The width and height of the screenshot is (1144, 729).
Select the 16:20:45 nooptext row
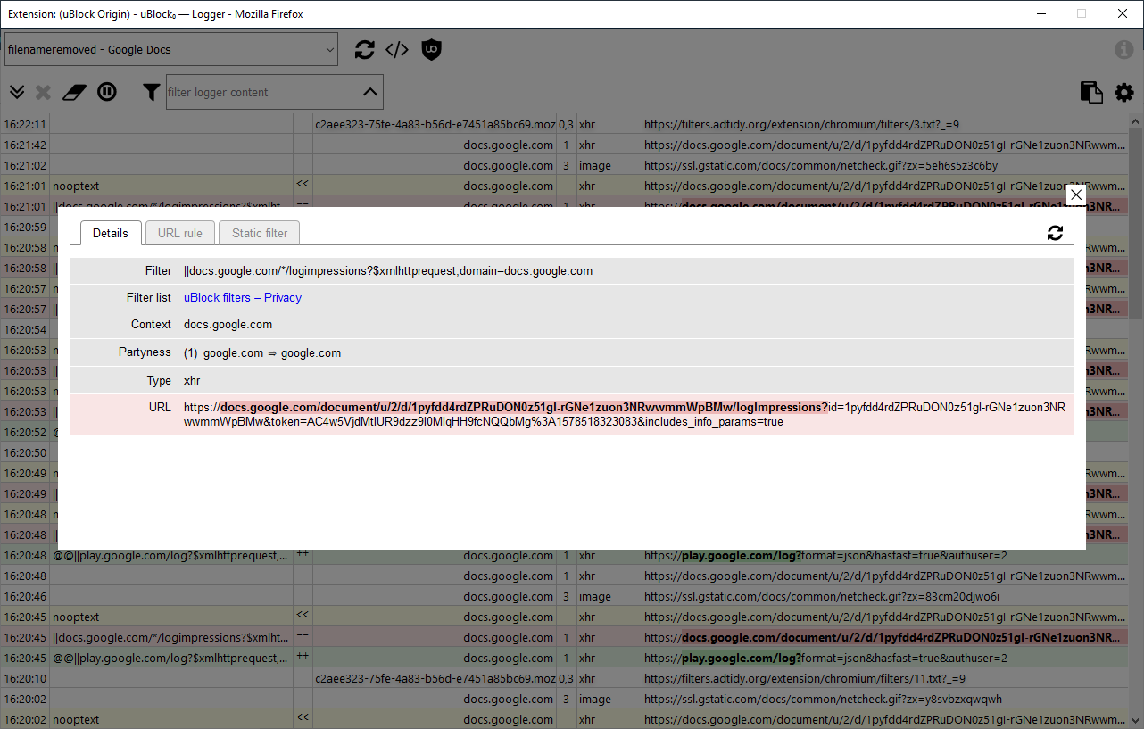pyautogui.click(x=565, y=617)
